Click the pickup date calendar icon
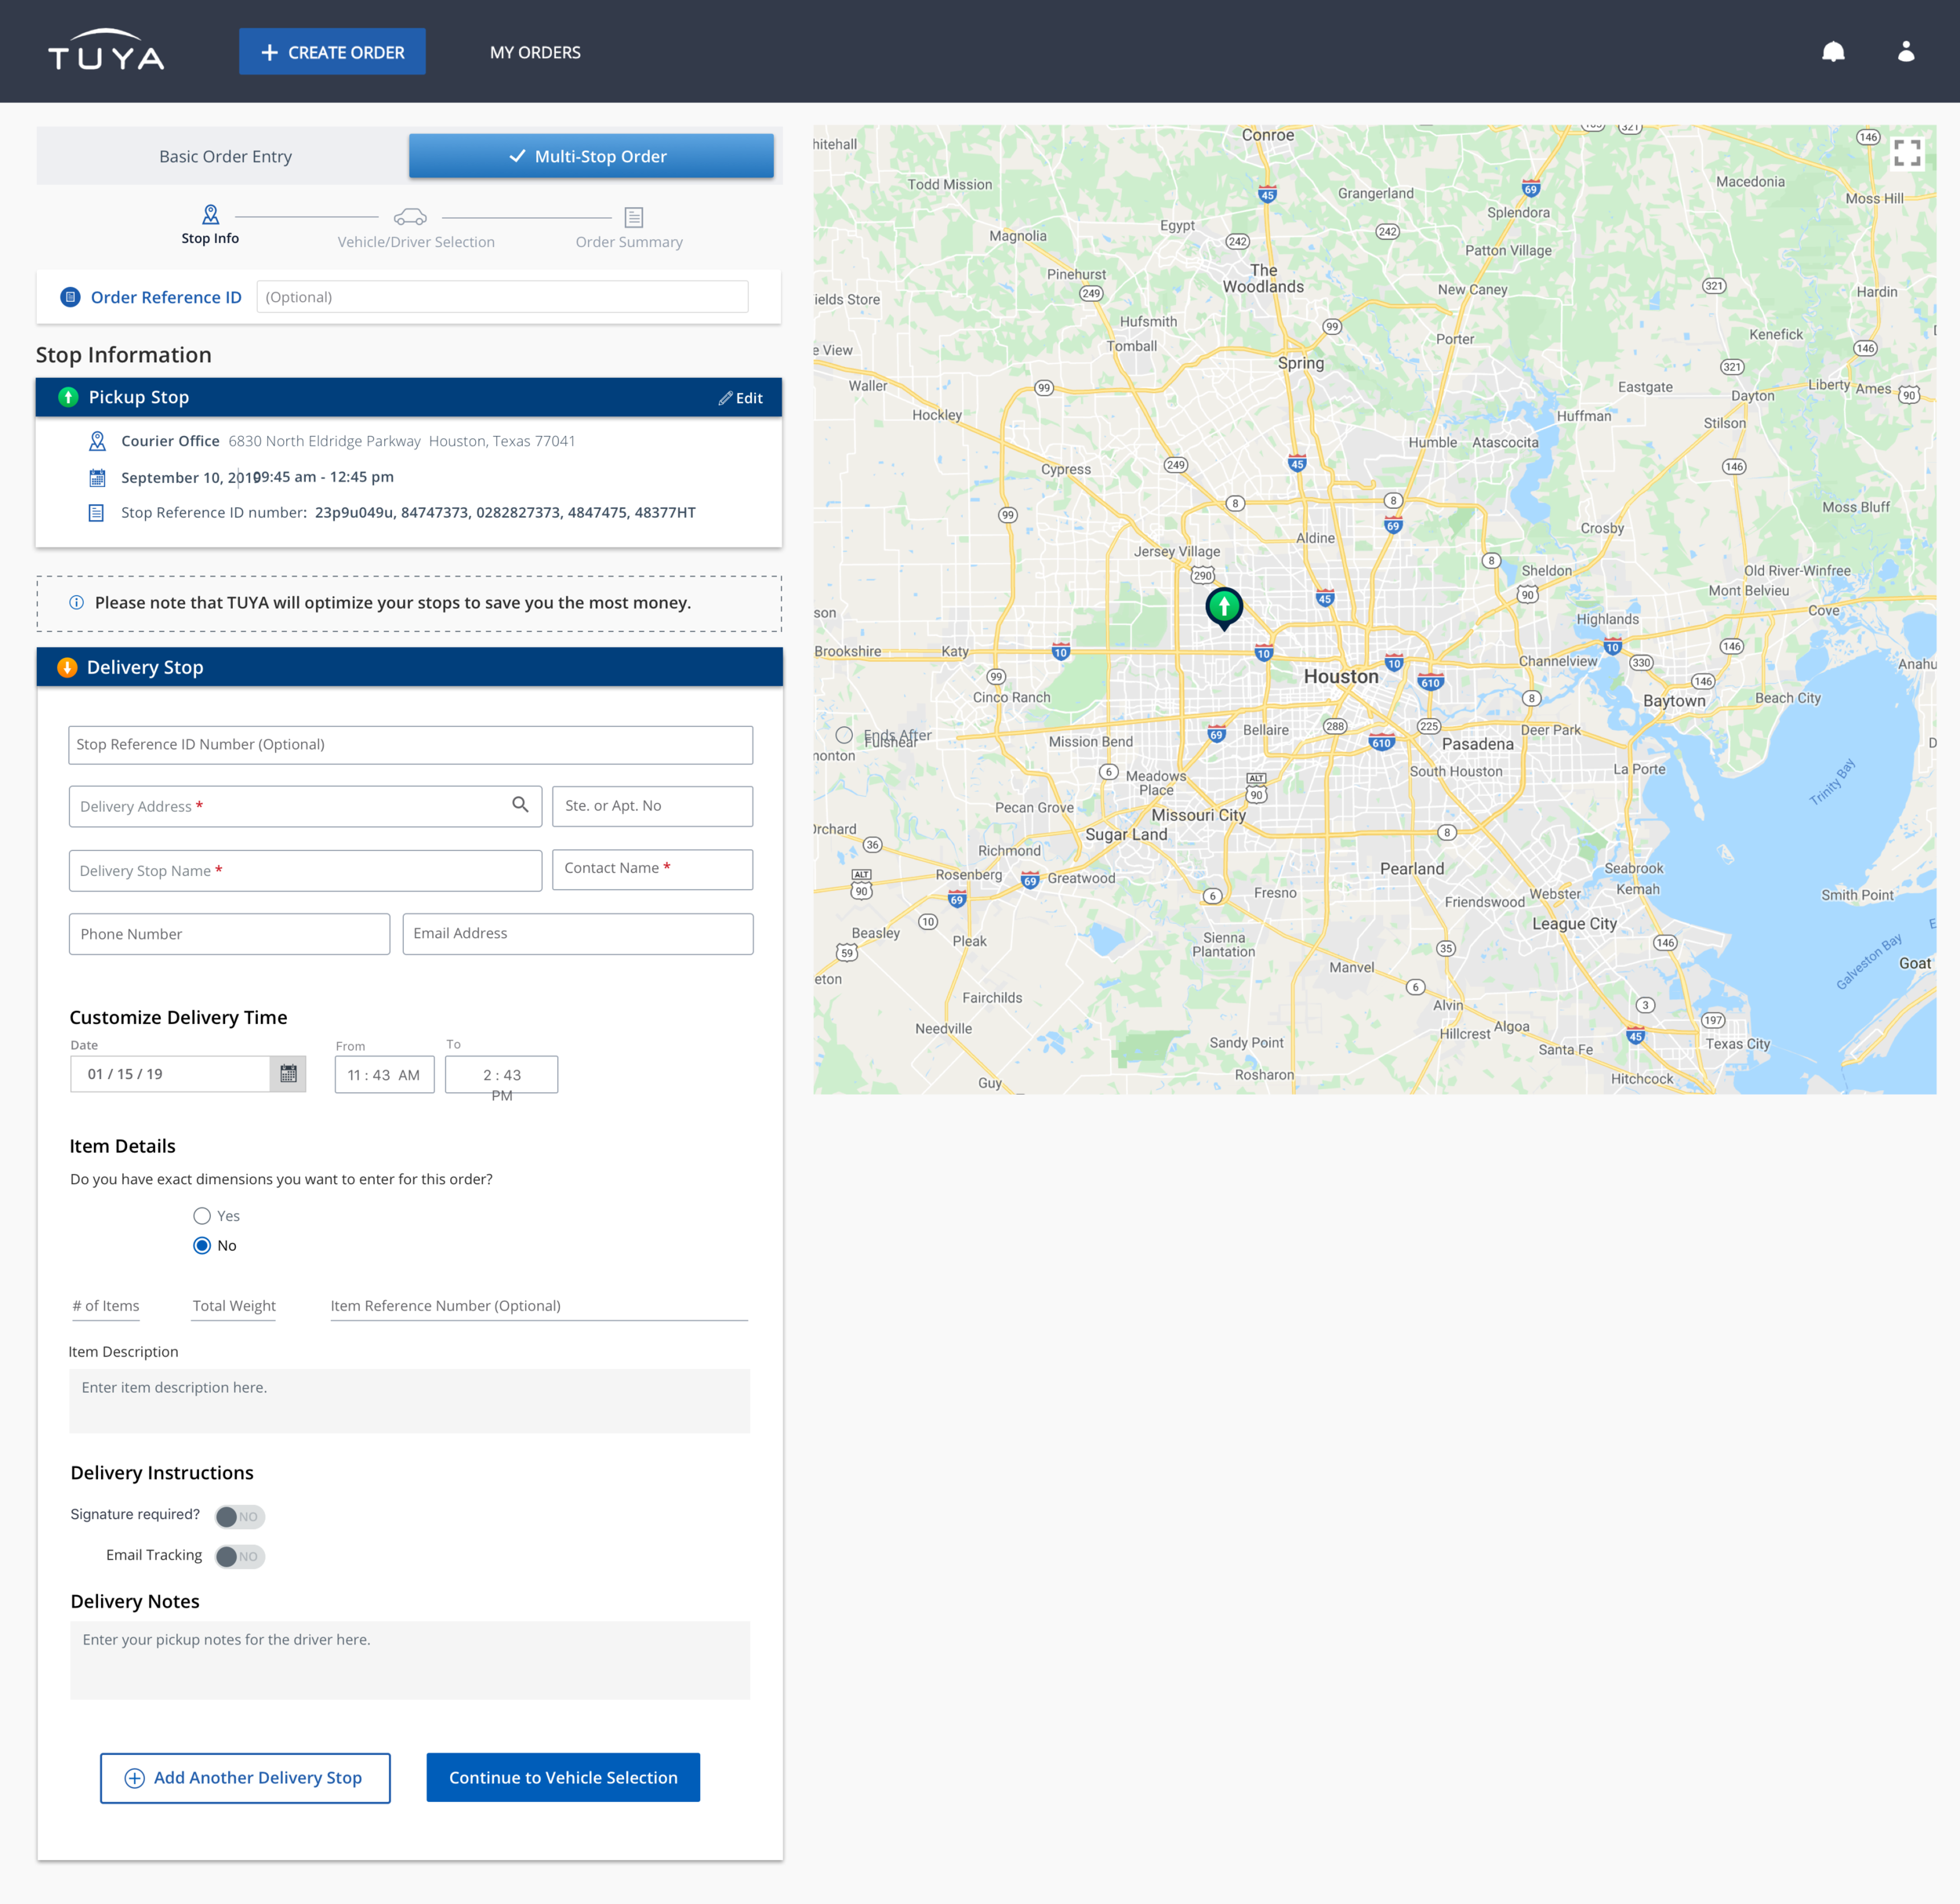Screen dimensions: 1960x1904 click(97, 477)
